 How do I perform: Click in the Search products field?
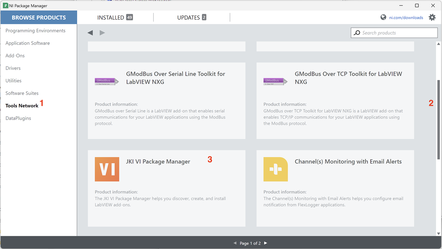394,33
